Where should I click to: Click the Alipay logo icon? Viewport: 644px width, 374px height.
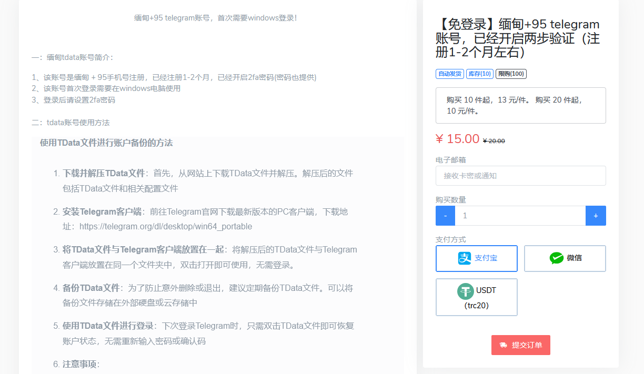click(465, 258)
